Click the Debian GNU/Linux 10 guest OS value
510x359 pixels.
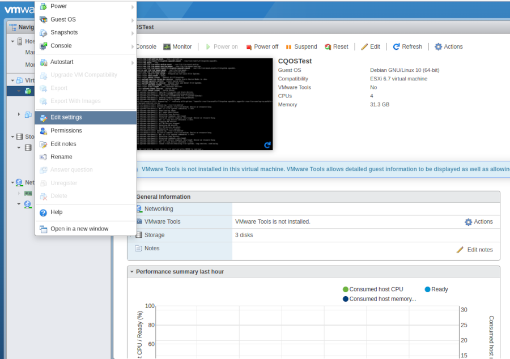click(405, 70)
